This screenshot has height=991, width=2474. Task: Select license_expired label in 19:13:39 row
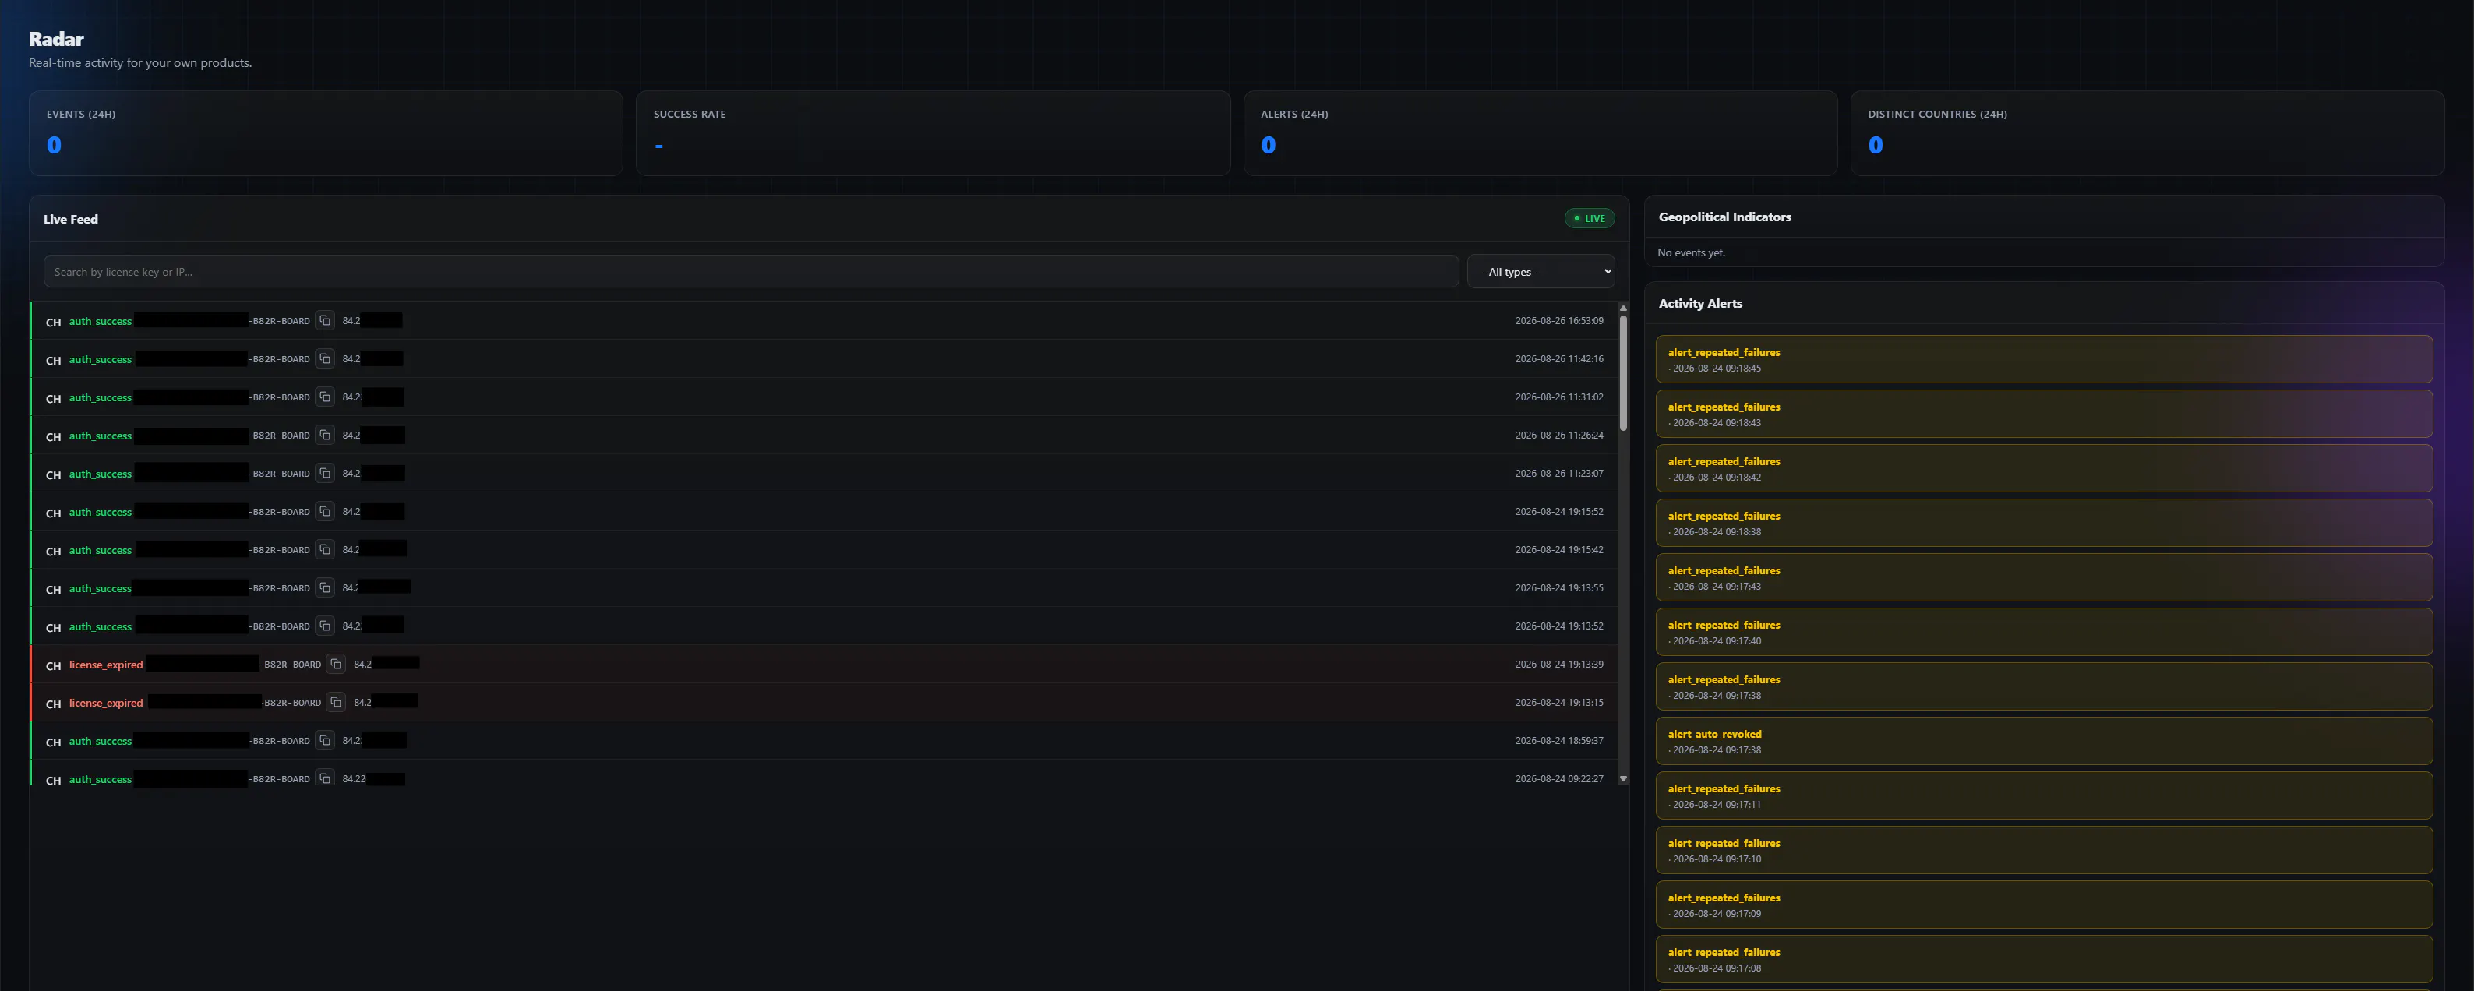[106, 665]
